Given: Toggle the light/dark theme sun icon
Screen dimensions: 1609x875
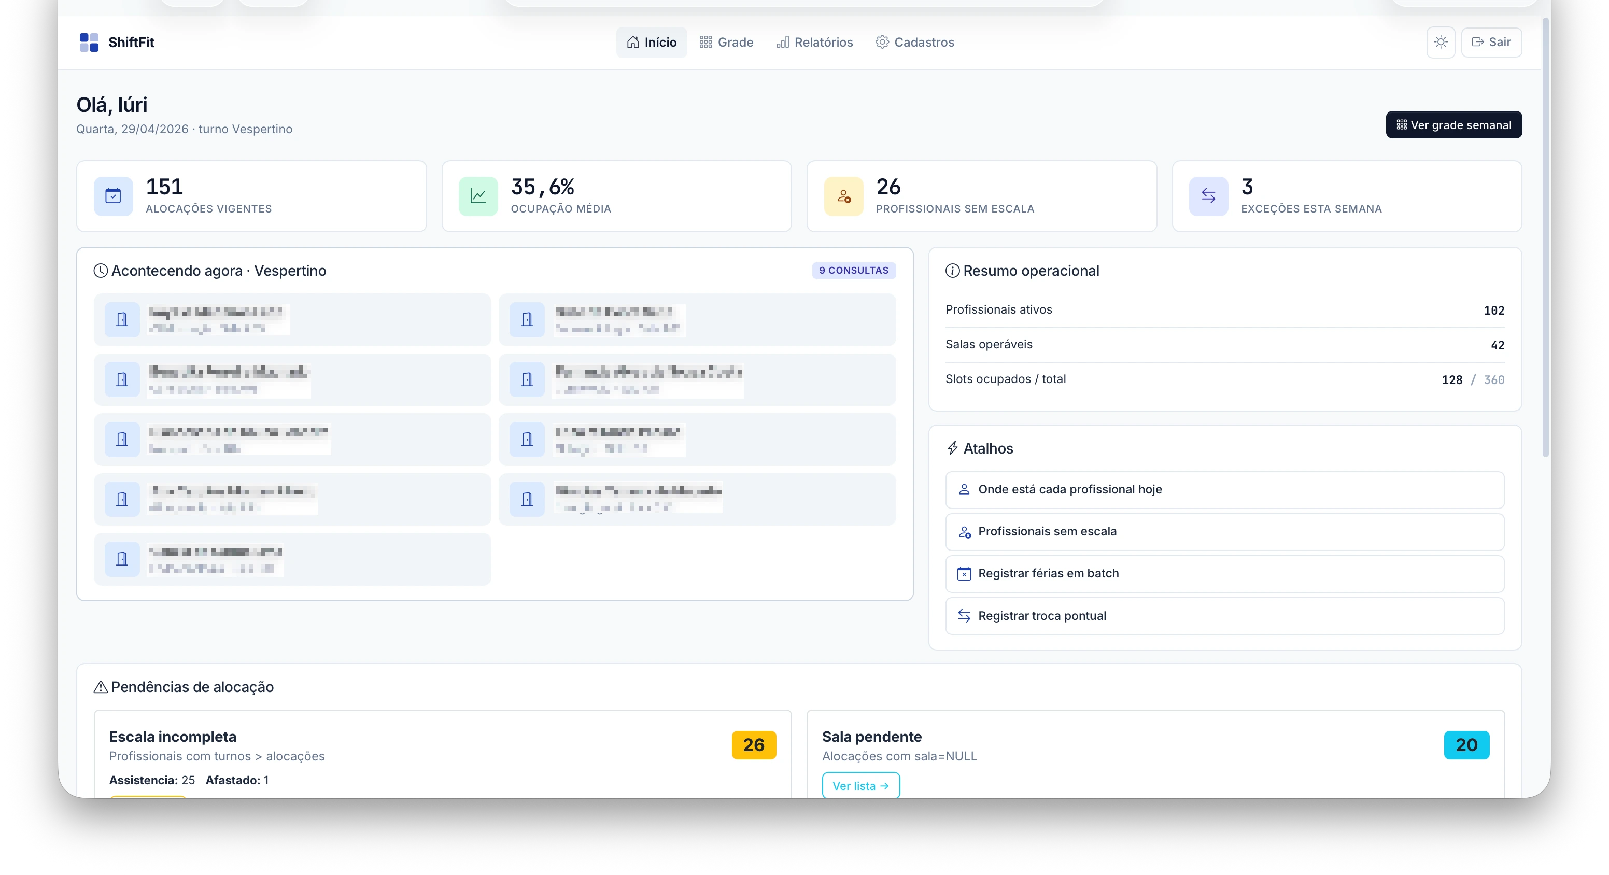Looking at the screenshot, I should point(1441,42).
